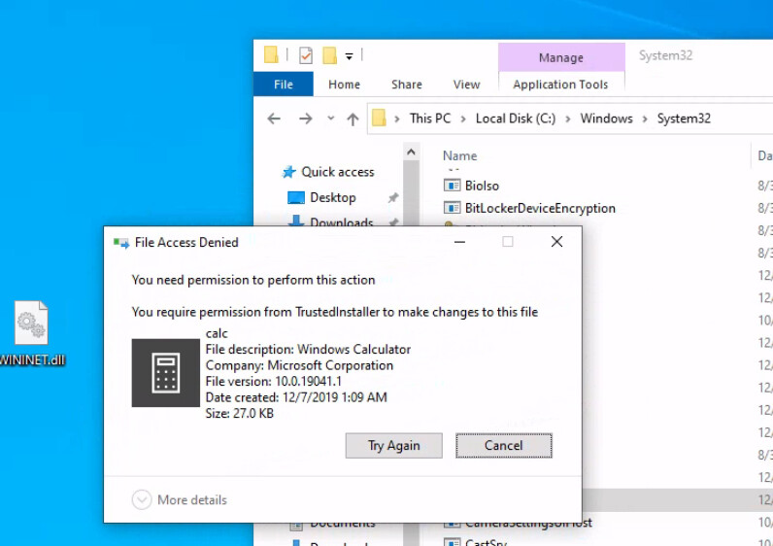Open the Customize Quick Access Toolbar dropdown
The height and width of the screenshot is (546, 773).
coord(350,55)
